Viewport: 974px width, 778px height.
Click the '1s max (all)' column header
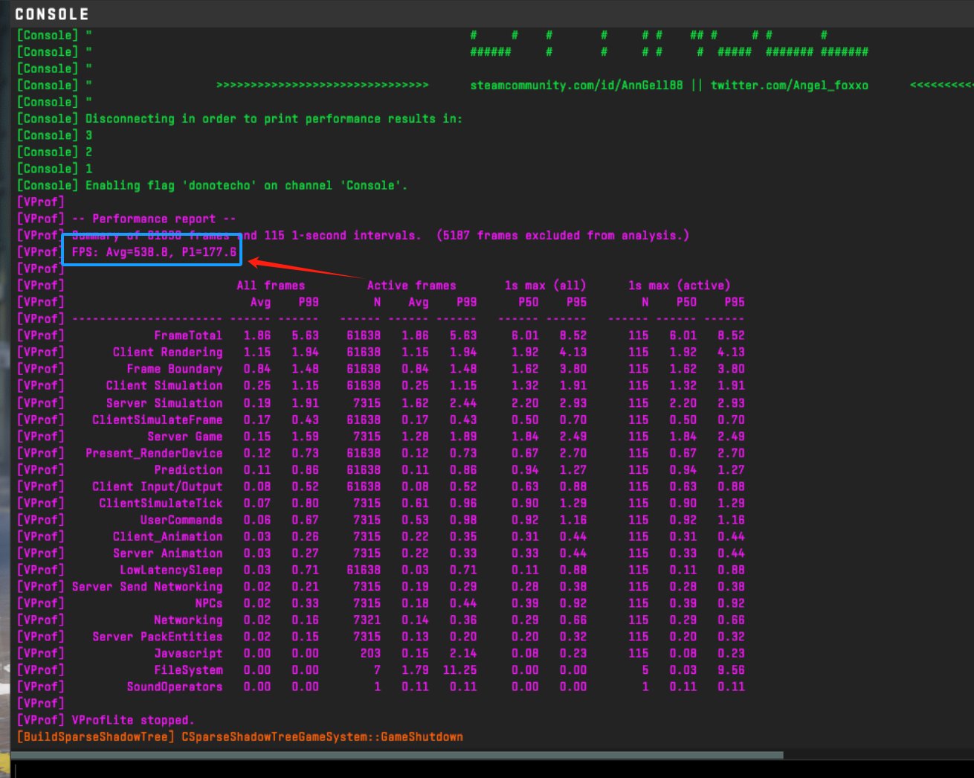coord(545,286)
